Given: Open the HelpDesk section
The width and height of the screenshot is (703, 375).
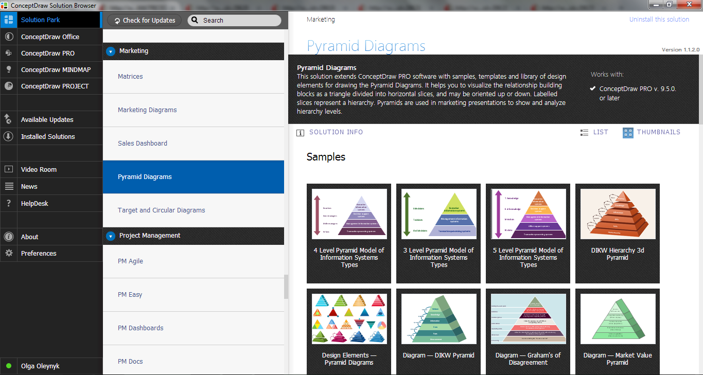Looking at the screenshot, I should [51, 203].
